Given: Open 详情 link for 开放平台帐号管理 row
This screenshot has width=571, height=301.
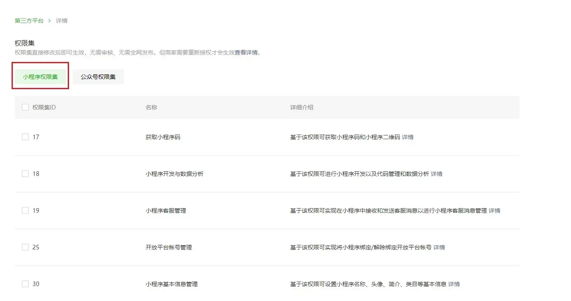Looking at the screenshot, I should point(439,247).
